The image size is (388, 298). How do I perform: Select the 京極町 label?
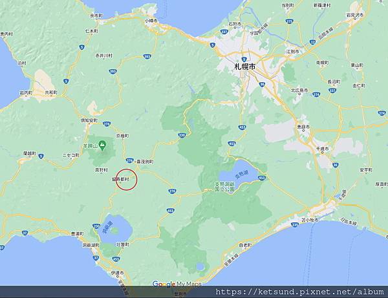[122, 136]
